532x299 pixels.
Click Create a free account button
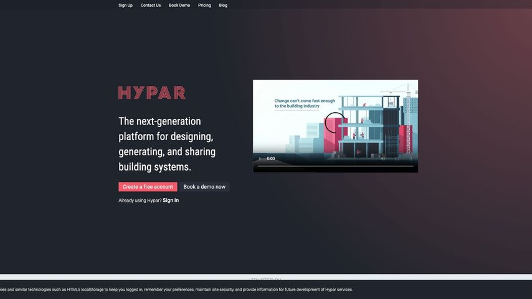[x=148, y=187]
